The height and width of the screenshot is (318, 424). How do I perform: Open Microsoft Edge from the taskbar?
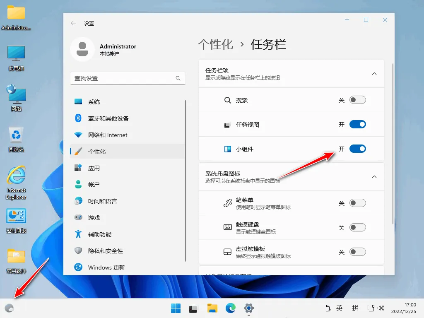pos(230,308)
